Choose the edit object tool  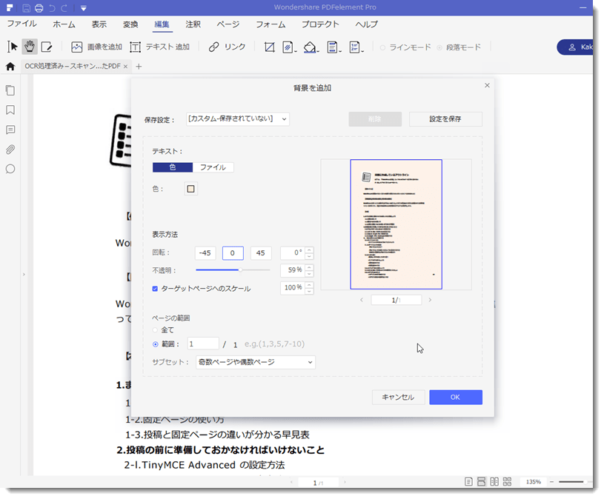[x=47, y=47]
